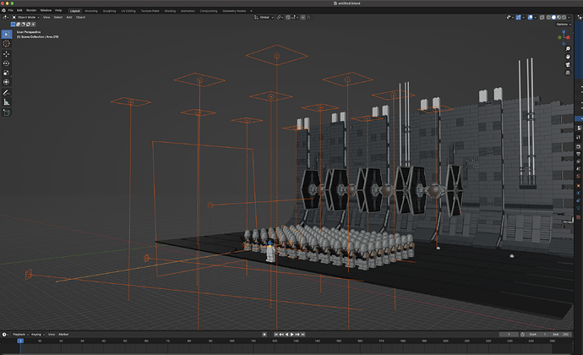The height and width of the screenshot is (355, 583).
Task: Toggle viewport overlays display
Action: point(531,17)
